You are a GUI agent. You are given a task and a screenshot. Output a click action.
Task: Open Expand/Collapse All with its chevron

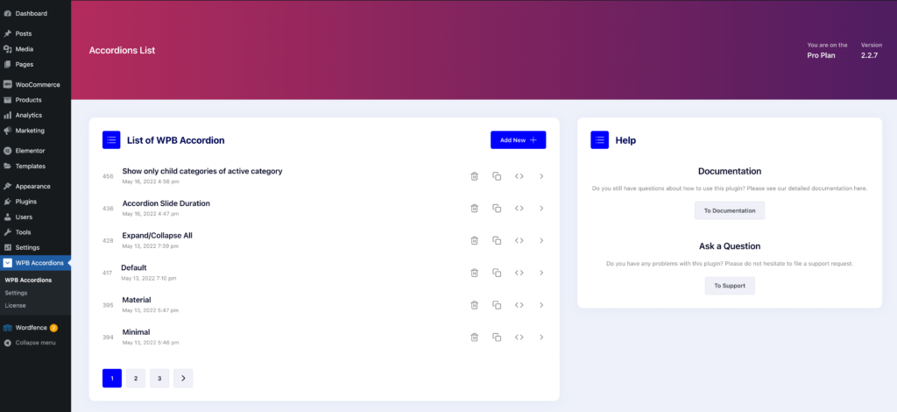pos(541,240)
